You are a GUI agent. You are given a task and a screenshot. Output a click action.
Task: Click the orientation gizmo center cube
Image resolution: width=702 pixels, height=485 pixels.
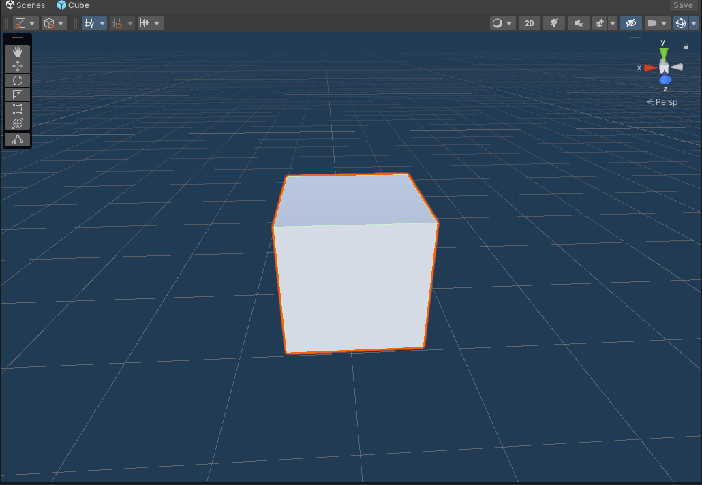pyautogui.click(x=664, y=67)
